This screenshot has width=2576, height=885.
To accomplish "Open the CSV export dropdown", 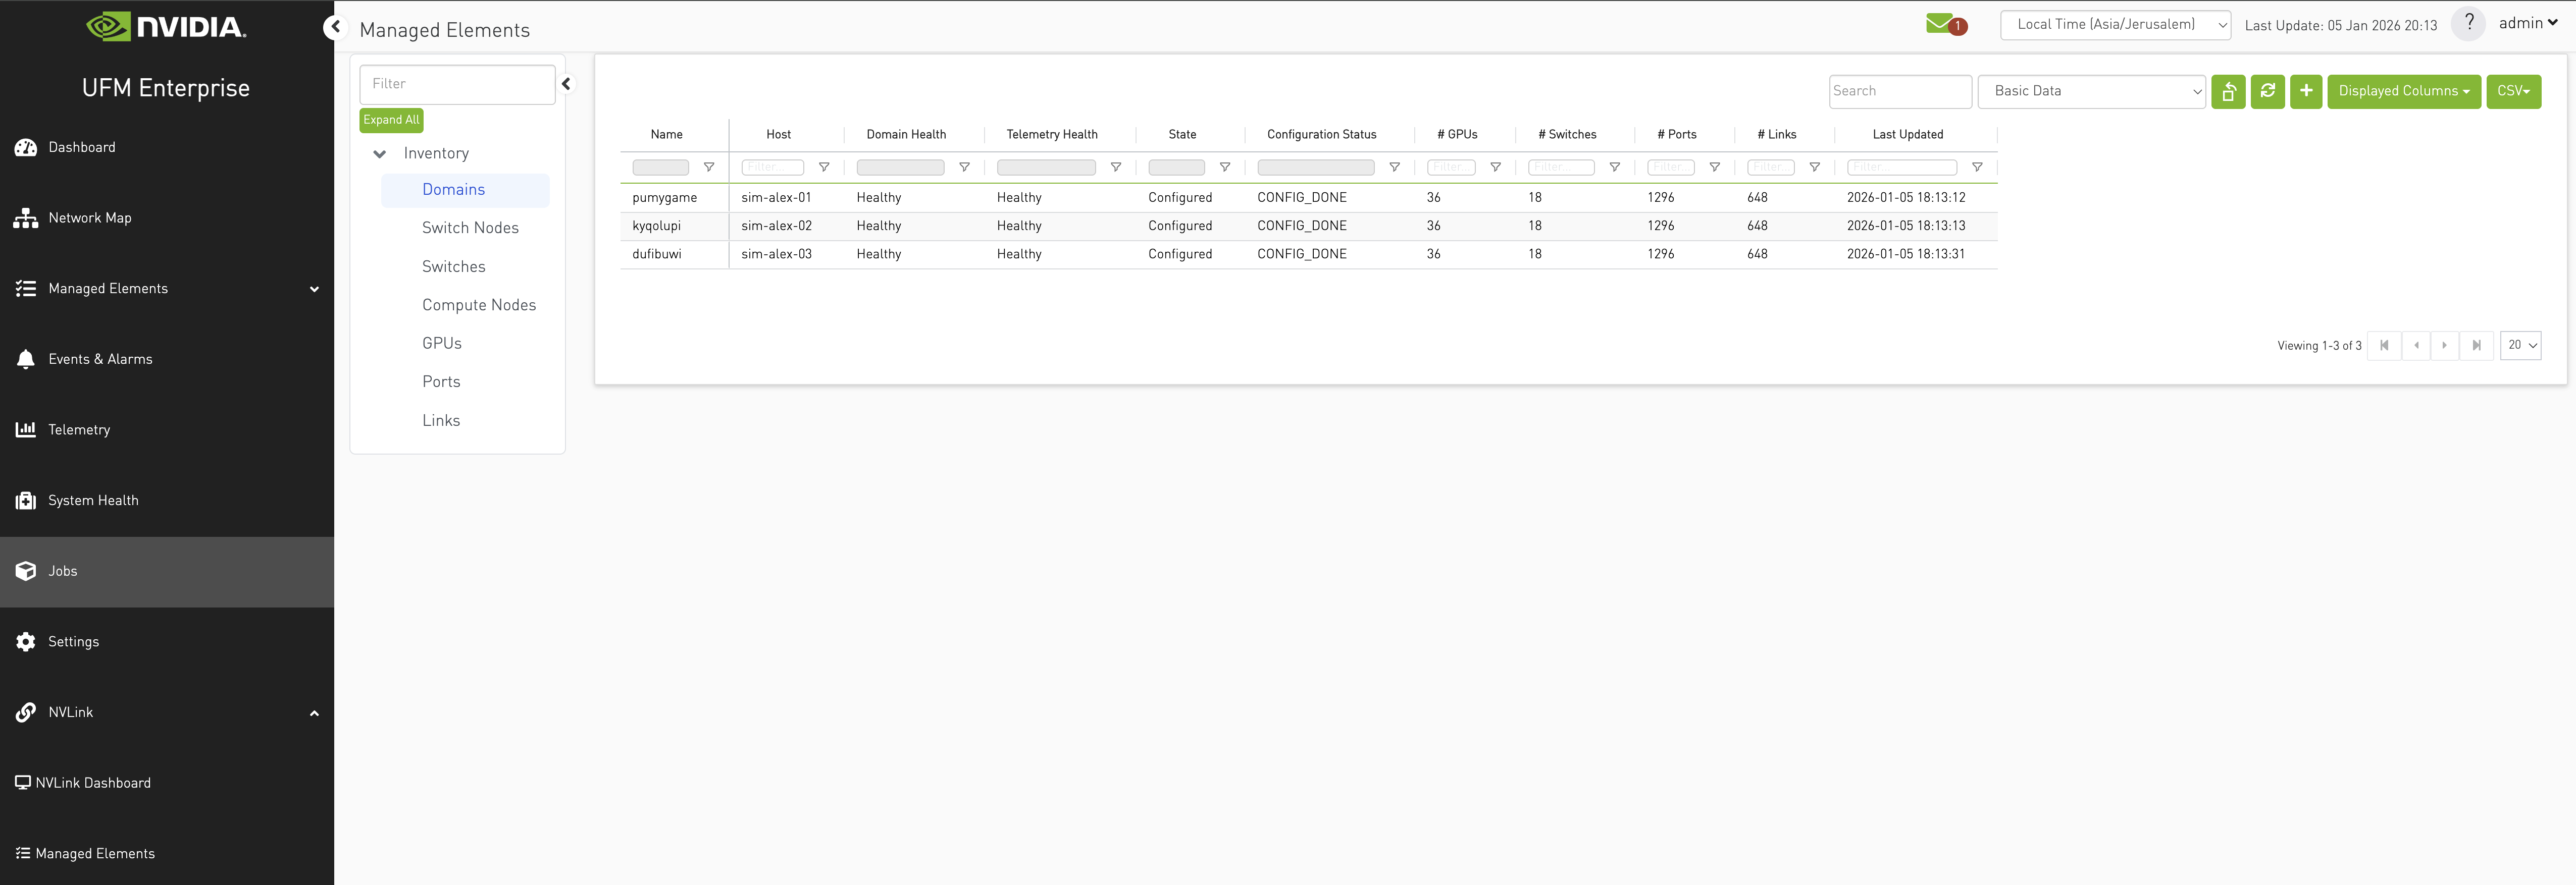I will [x=2513, y=92].
